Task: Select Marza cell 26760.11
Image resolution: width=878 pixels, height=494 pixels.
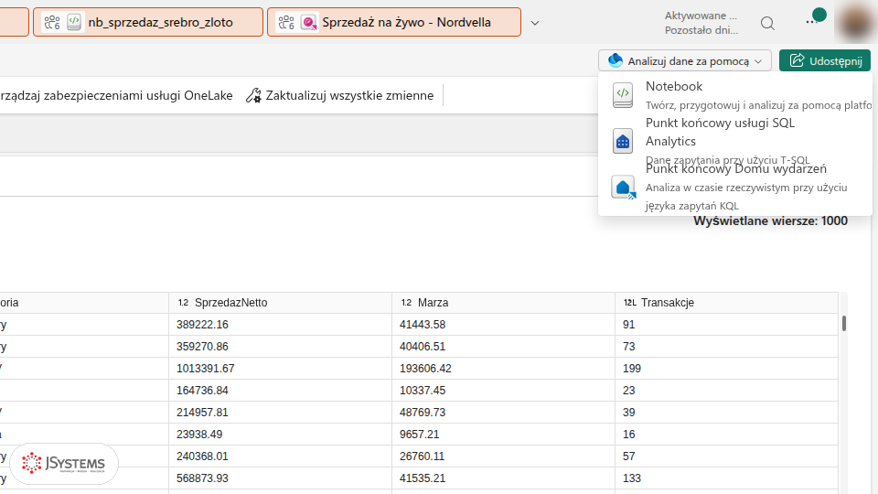Action: 503,456
